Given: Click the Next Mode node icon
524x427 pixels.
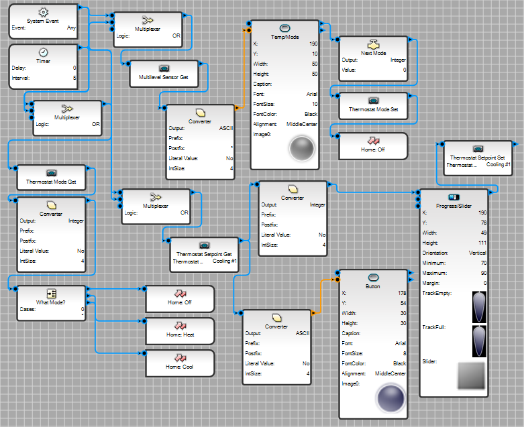Looking at the screenshot, I should [x=373, y=42].
